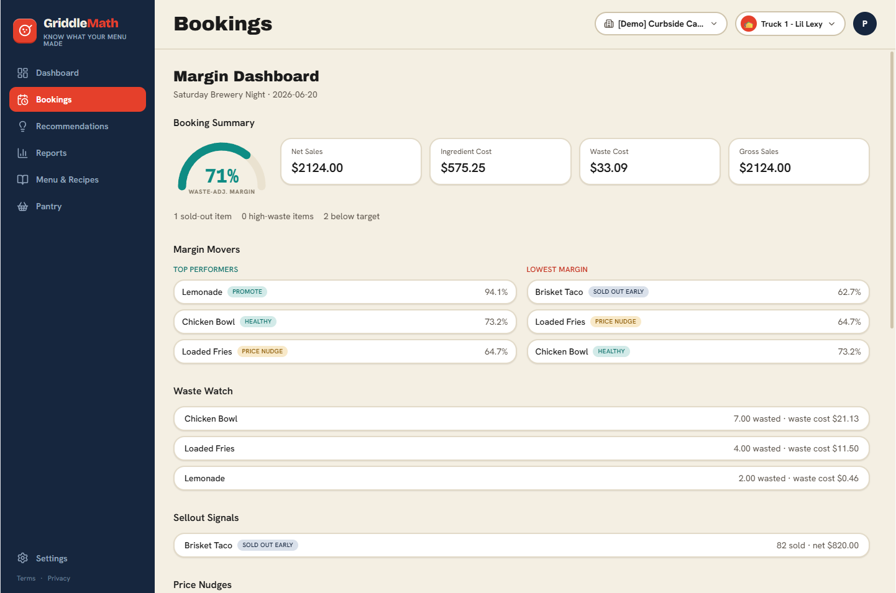Click the Menu & Recipes book icon
Screen dimensions: 896x593
point(23,179)
